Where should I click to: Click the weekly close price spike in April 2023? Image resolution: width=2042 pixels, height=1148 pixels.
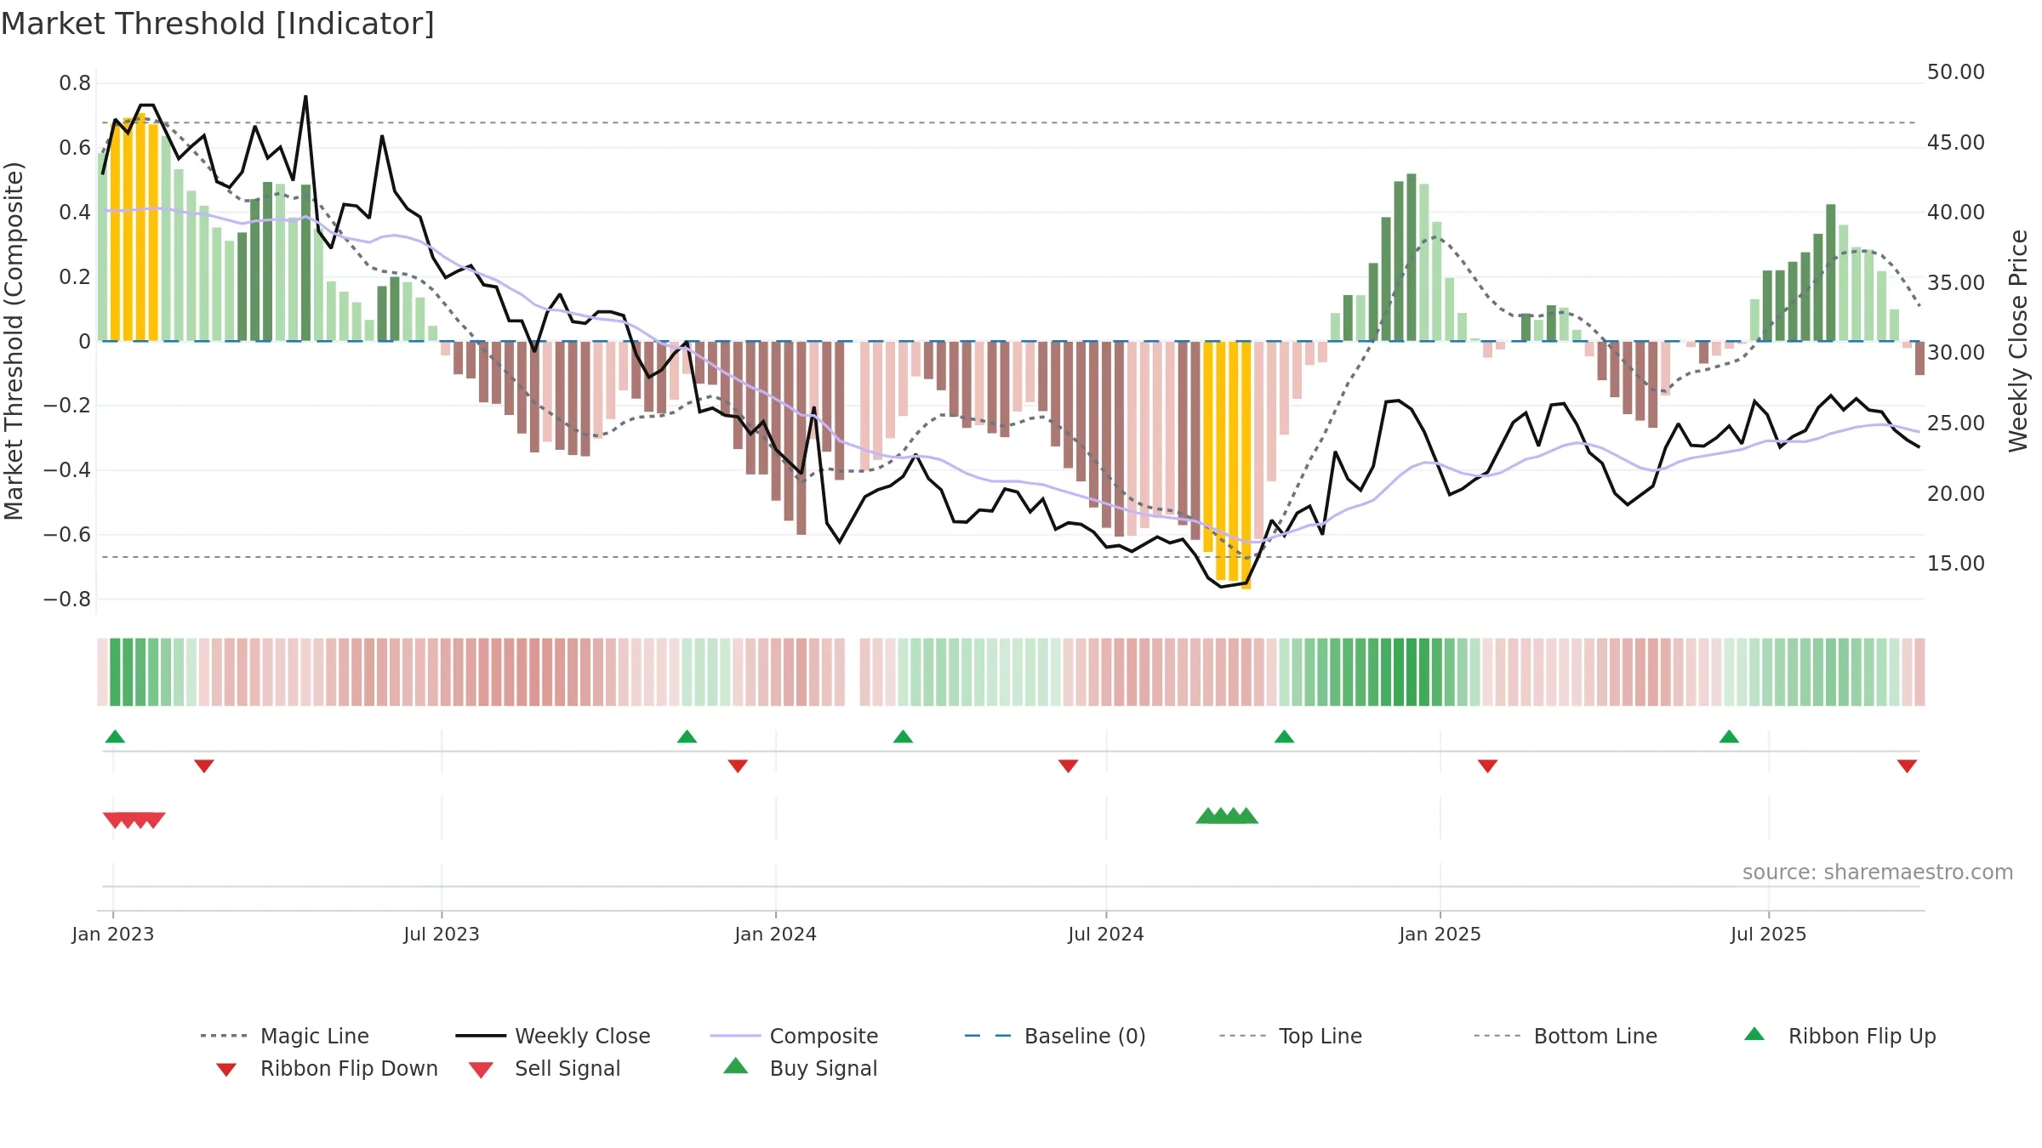305,97
